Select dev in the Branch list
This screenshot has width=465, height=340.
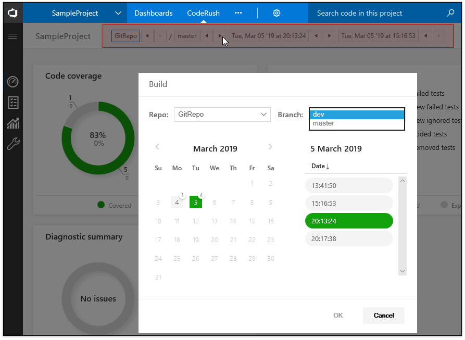tap(357, 115)
